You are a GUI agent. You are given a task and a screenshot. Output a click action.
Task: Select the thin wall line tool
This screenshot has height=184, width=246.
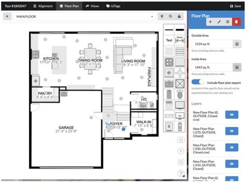coord(169,30)
